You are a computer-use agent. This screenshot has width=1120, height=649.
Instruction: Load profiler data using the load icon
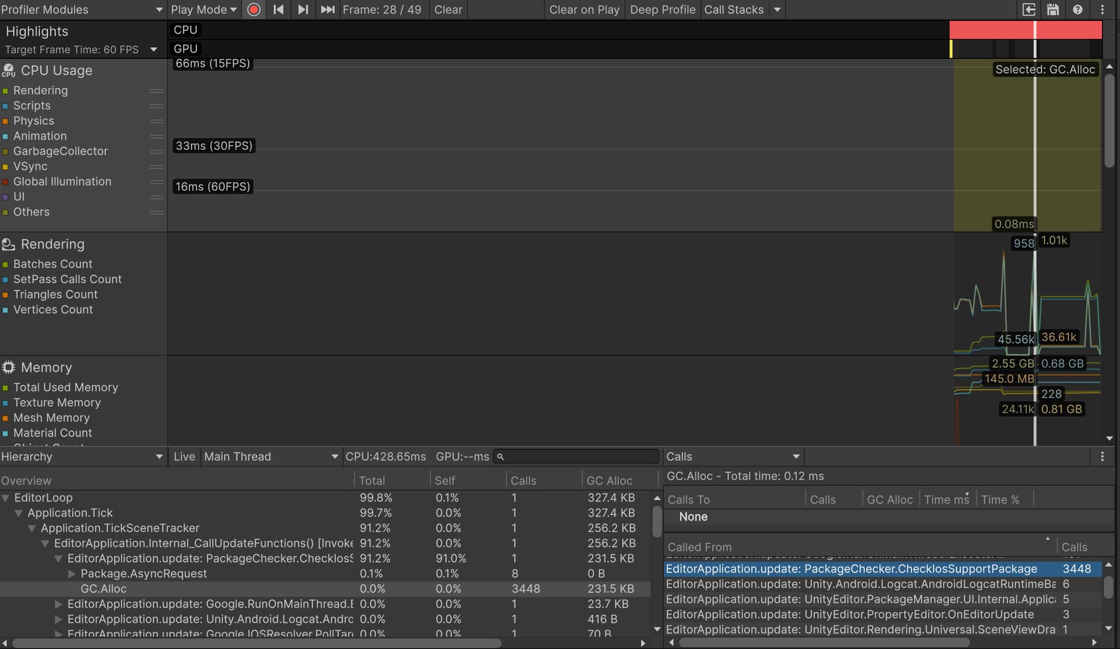(1029, 9)
